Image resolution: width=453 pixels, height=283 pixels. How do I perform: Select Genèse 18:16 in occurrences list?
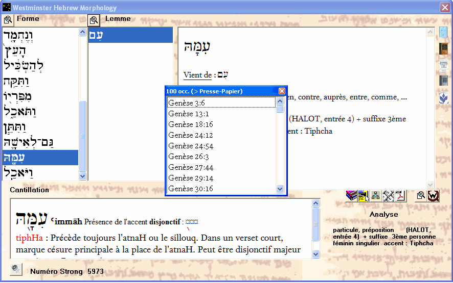click(221, 124)
